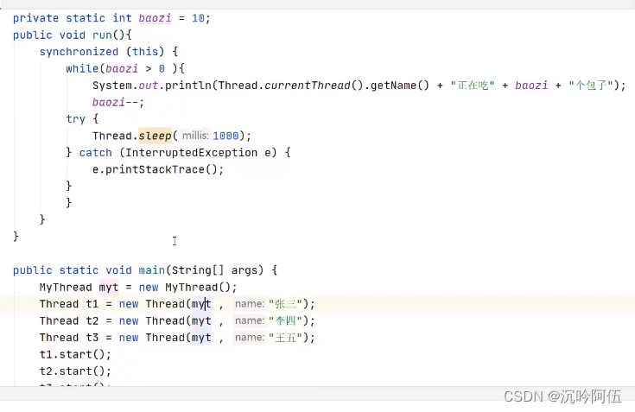Click the t3 variable in Thread declaration
The image size is (635, 412).
(x=92, y=338)
